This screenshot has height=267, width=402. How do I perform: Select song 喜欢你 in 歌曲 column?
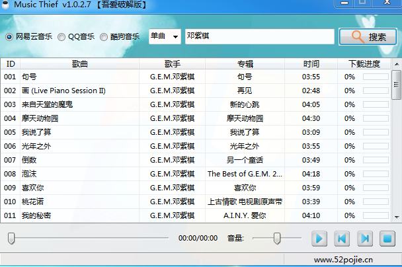(x=33, y=188)
